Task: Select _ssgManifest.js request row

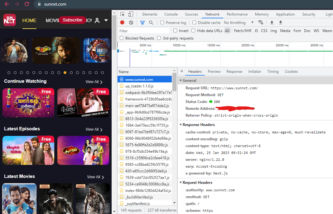Action: (x=145, y=203)
